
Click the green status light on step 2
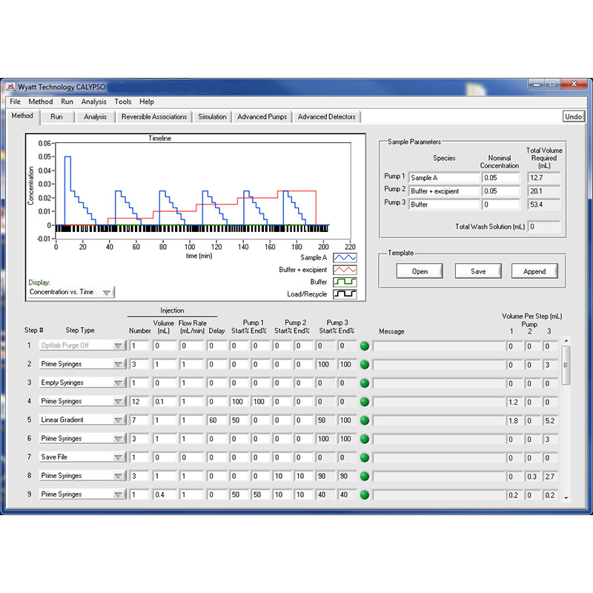pyautogui.click(x=365, y=365)
